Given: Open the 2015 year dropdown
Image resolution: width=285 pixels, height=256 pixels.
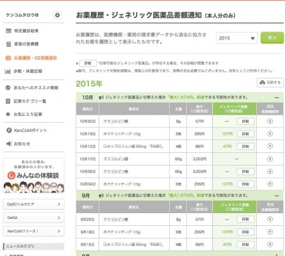Looking at the screenshot, I should (237, 38).
